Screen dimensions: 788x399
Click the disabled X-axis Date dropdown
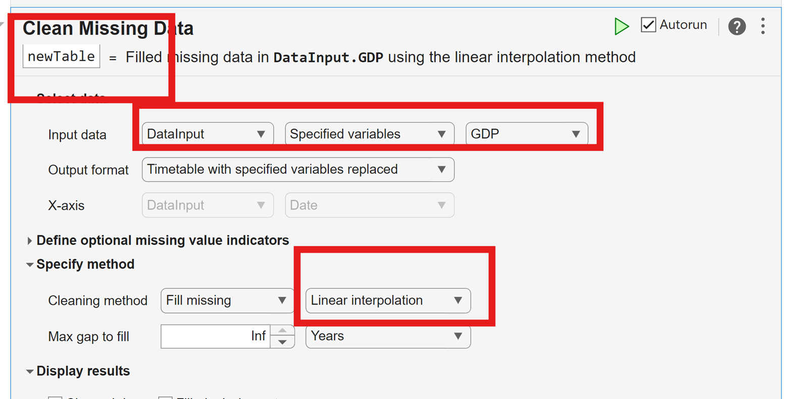(369, 206)
